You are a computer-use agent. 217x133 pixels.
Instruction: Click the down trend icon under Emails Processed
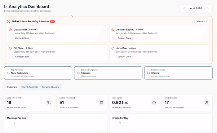coord(60,107)
